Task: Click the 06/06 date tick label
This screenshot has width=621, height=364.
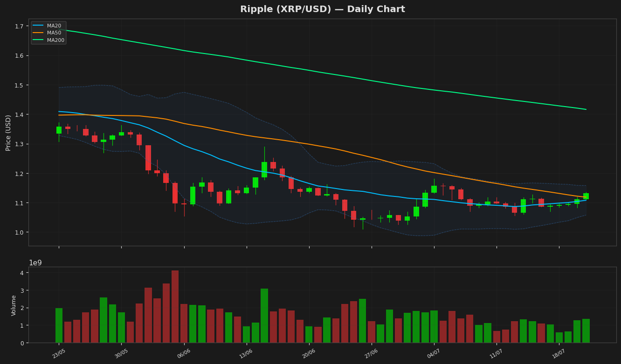Action: 184,354
